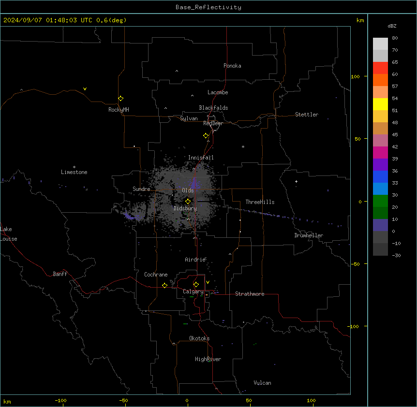Click the white plus marker north of Drumheller
417x407 pixels.
tap(296, 181)
